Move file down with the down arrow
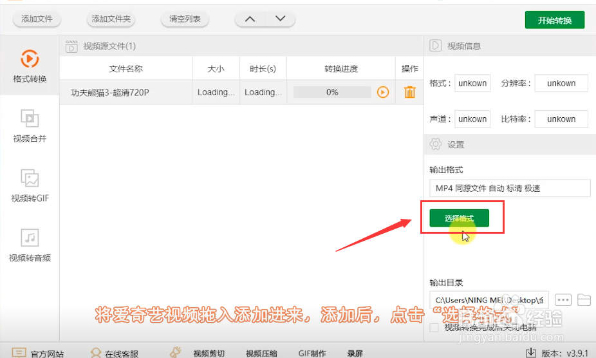Viewport: 596px width, 358px height. pyautogui.click(x=281, y=19)
